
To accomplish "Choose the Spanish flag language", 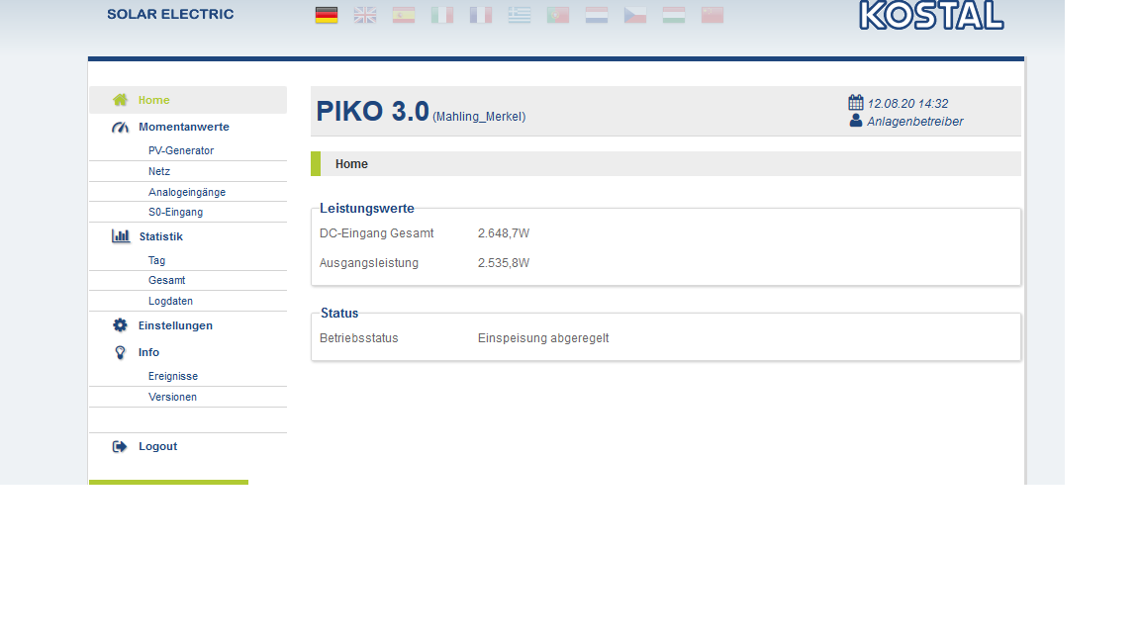I will [404, 15].
